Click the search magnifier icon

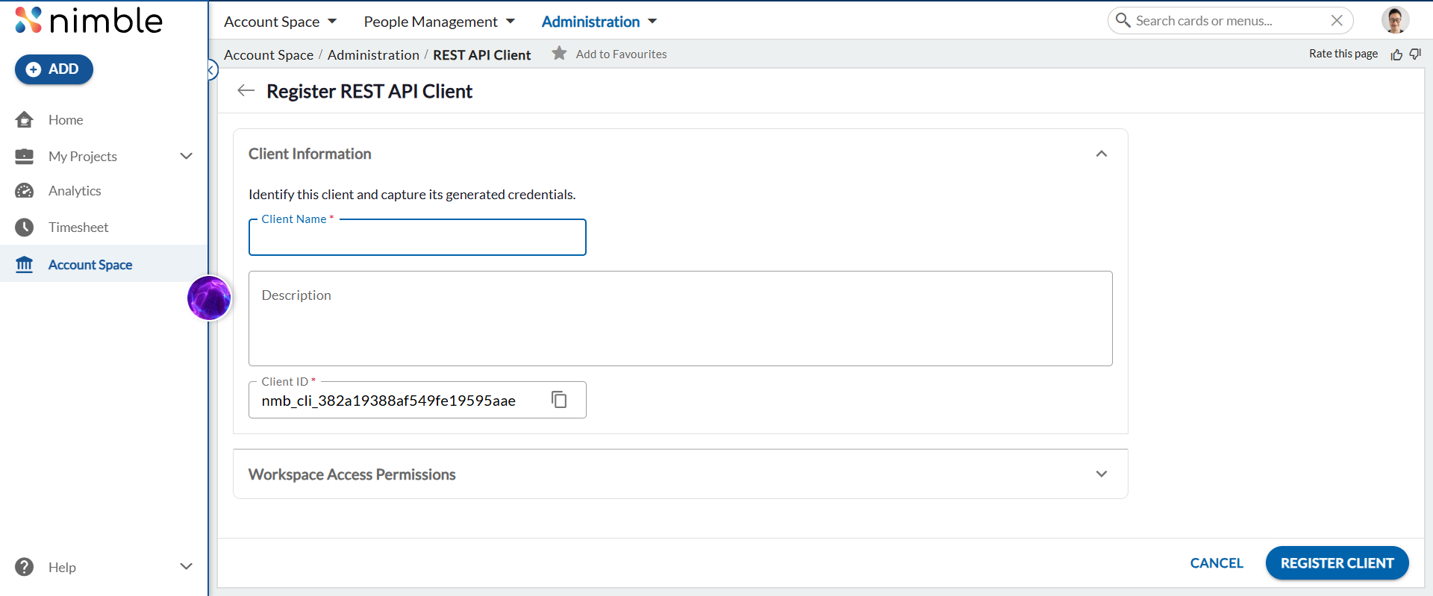point(1123,20)
